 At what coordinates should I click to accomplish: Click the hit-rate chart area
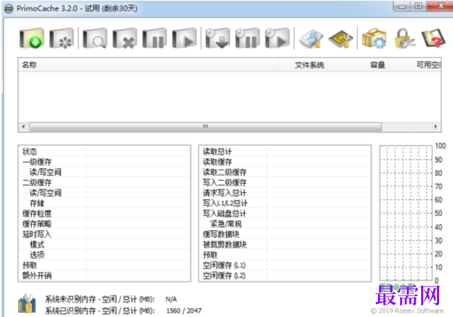(406, 213)
